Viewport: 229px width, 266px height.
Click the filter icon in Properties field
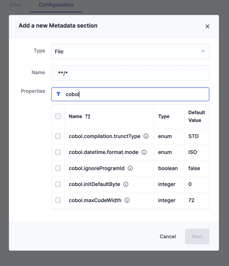pos(58,94)
